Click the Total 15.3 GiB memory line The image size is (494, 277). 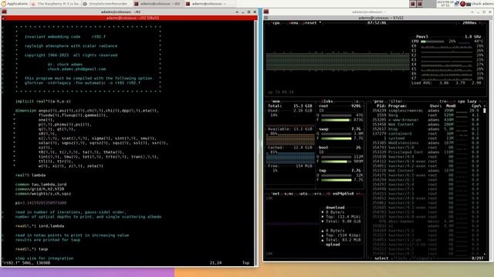click(x=290, y=106)
